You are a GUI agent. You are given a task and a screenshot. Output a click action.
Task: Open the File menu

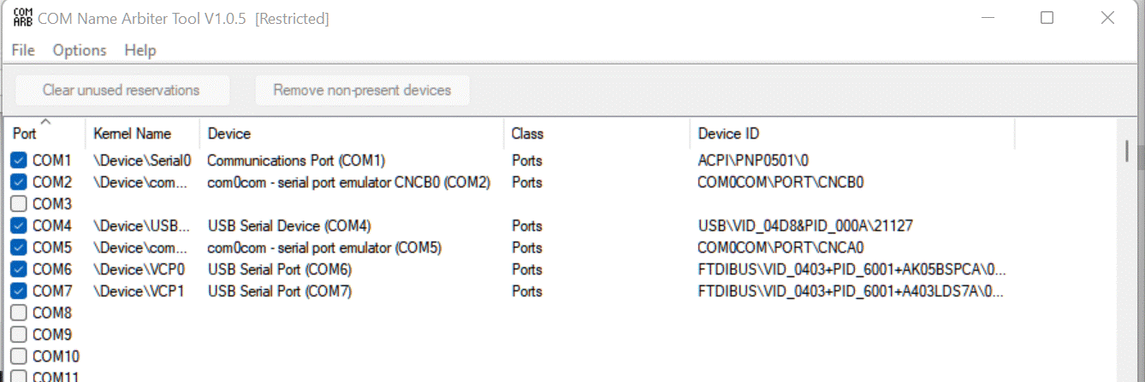pyautogui.click(x=23, y=50)
